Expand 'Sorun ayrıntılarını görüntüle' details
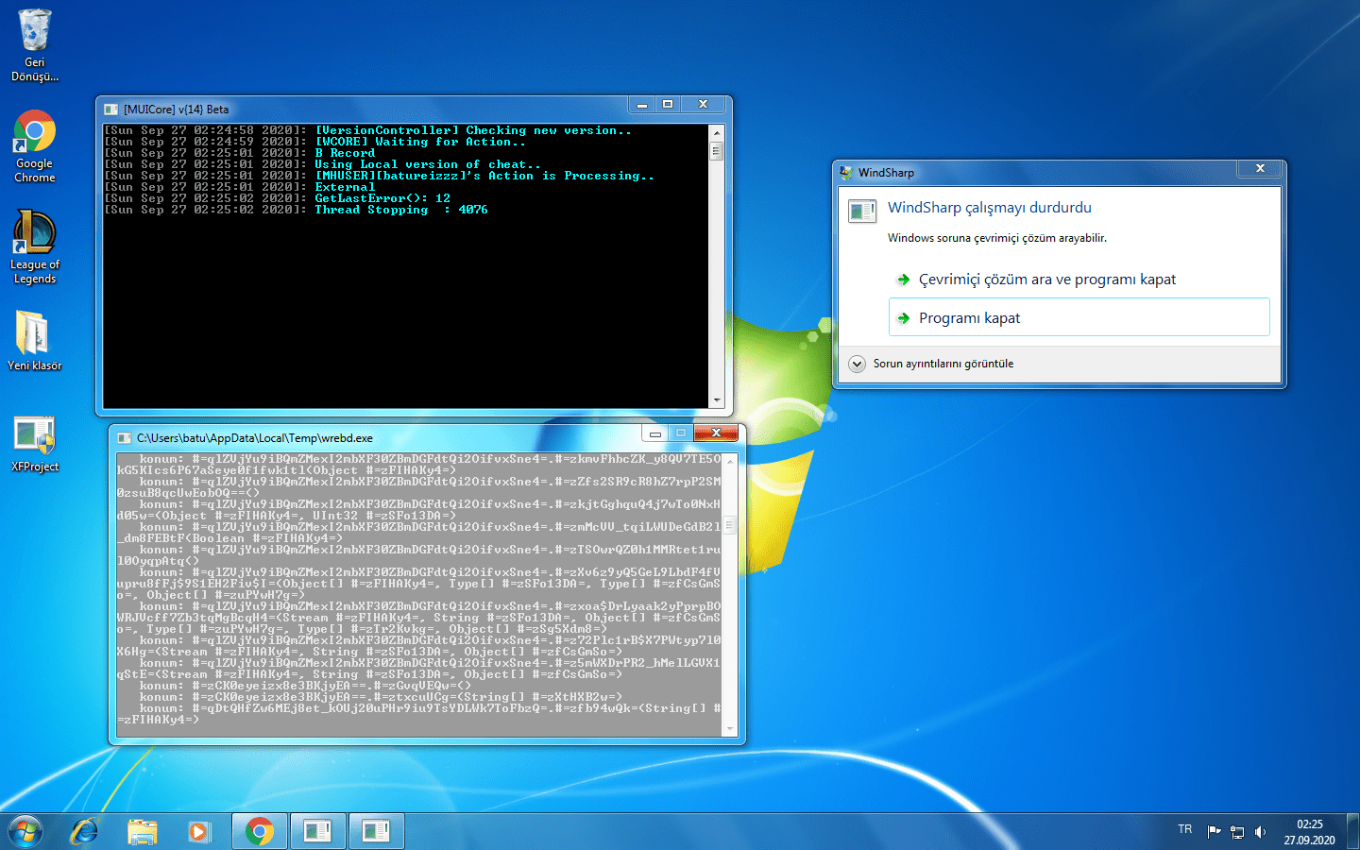1360x850 pixels. point(931,364)
